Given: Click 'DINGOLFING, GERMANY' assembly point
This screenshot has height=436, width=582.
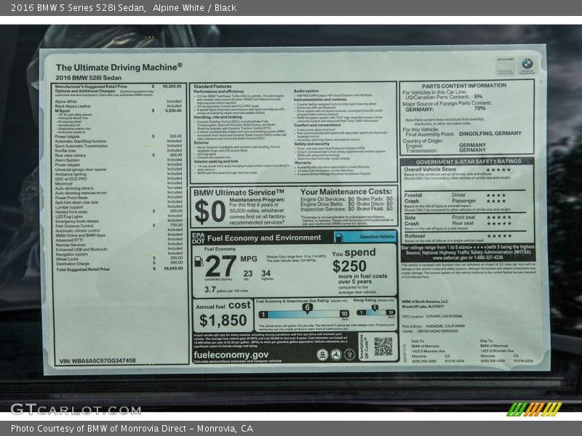Looking at the screenshot, I should tap(490, 134).
